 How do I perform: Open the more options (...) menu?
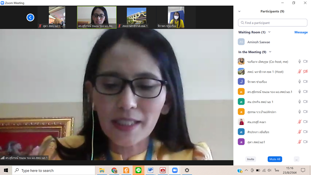tap(296, 159)
